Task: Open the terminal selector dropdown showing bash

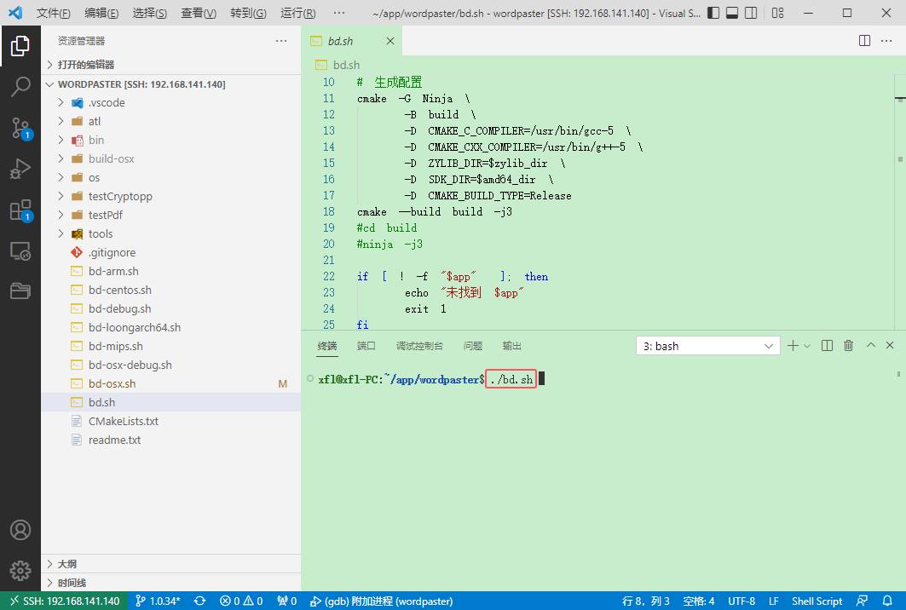Action: pyautogui.click(x=707, y=346)
